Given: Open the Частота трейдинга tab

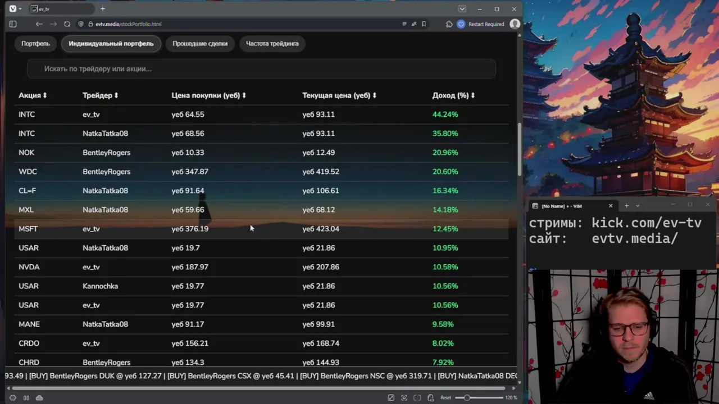Looking at the screenshot, I should 272,44.
